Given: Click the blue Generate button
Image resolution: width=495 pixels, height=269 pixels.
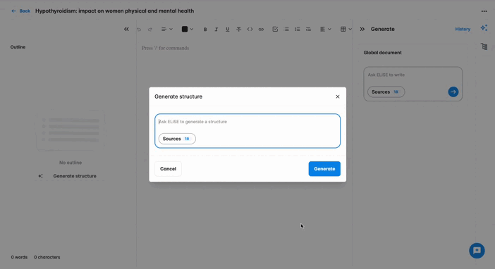Looking at the screenshot, I should [324, 169].
